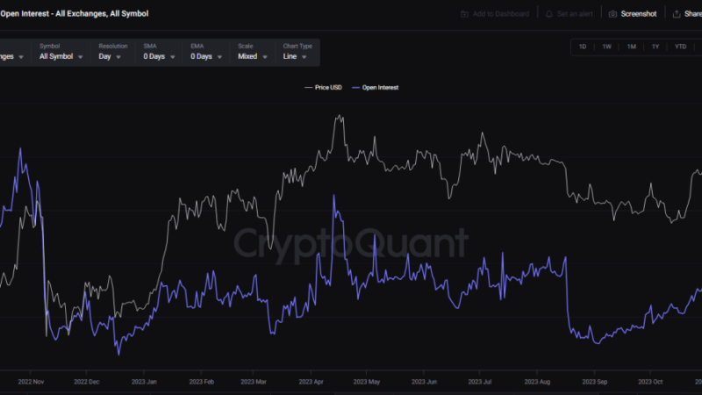This screenshot has height=395, width=702.
Task: Take a chart Screenshot
Action: pyautogui.click(x=633, y=14)
